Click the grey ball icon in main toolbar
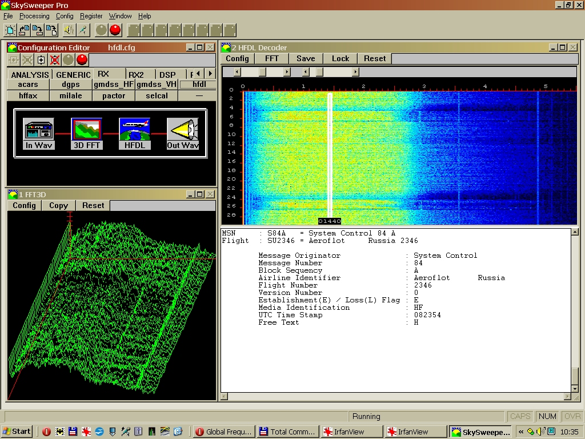 pos(101,30)
